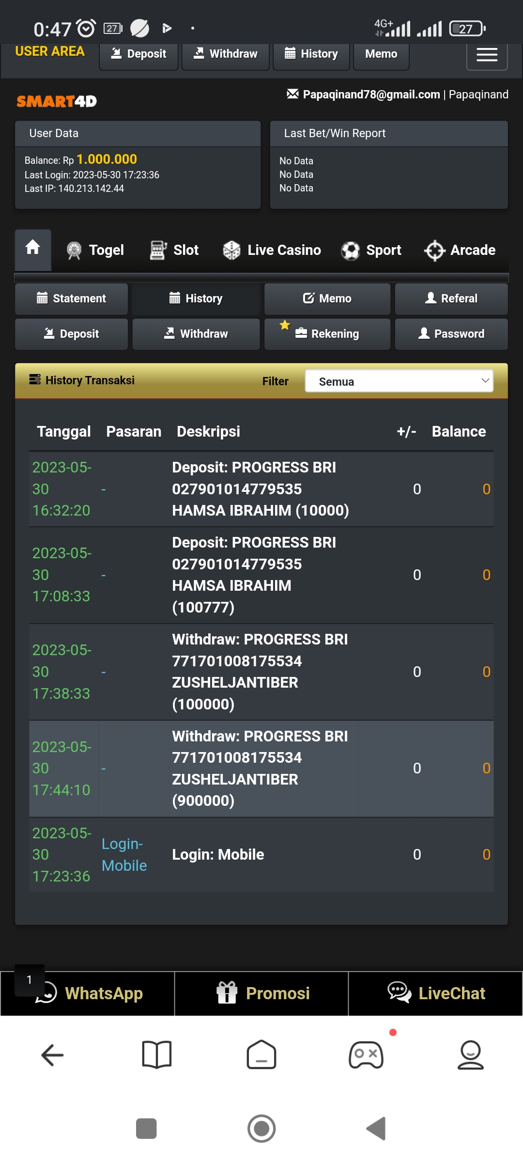Viewport: 523px width, 1163px height.
Task: Open the Live Casino category
Action: 272,250
